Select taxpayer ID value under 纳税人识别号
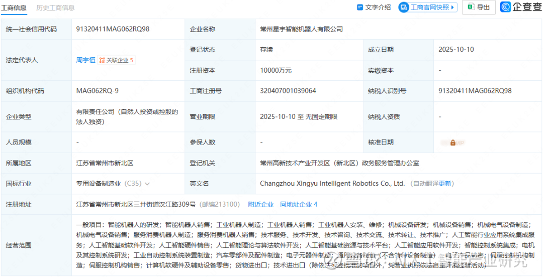Image resolution: width=543 pixels, height=277 pixels. tap(475, 91)
